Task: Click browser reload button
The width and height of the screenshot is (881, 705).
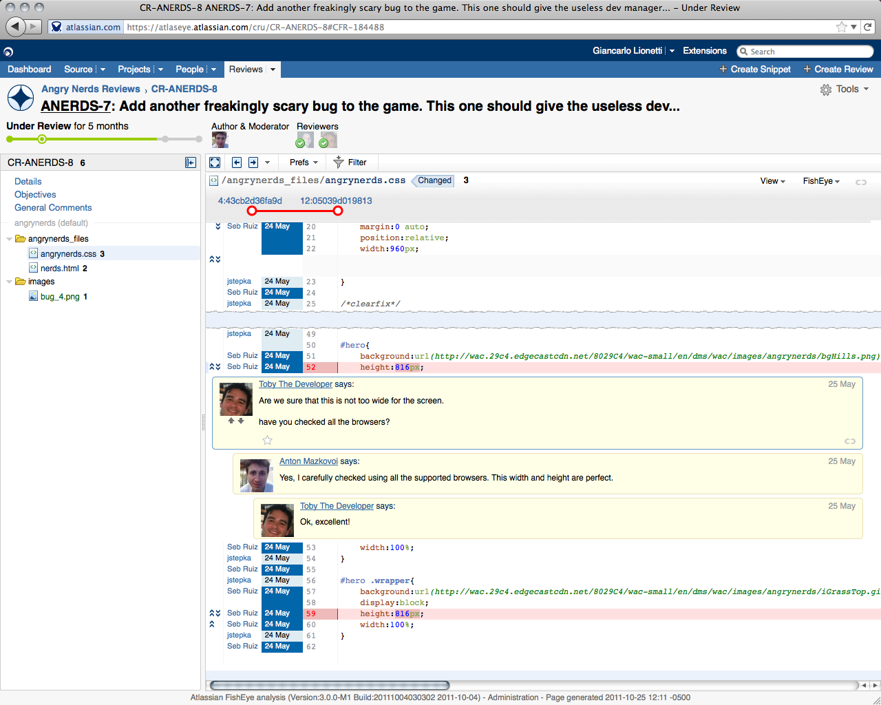Action: tap(868, 27)
